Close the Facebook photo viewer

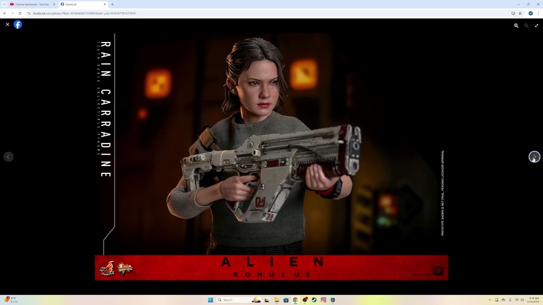click(8, 25)
